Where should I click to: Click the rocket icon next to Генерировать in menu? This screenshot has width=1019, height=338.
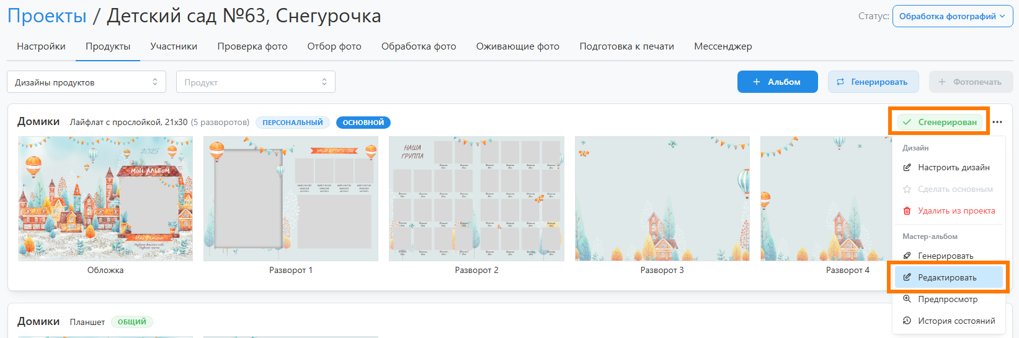coord(907,256)
